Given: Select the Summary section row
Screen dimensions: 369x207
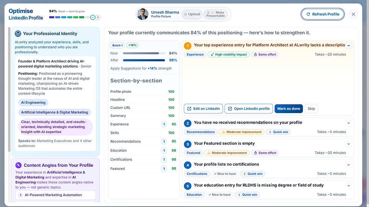Looking at the screenshot, I should point(143,116).
